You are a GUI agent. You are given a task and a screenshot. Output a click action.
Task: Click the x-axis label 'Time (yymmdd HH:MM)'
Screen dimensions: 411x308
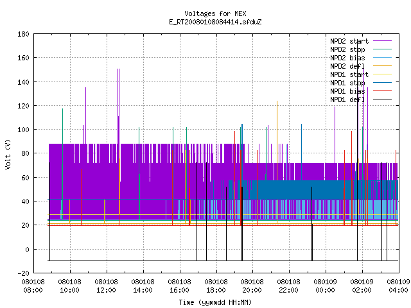[x=215, y=302]
